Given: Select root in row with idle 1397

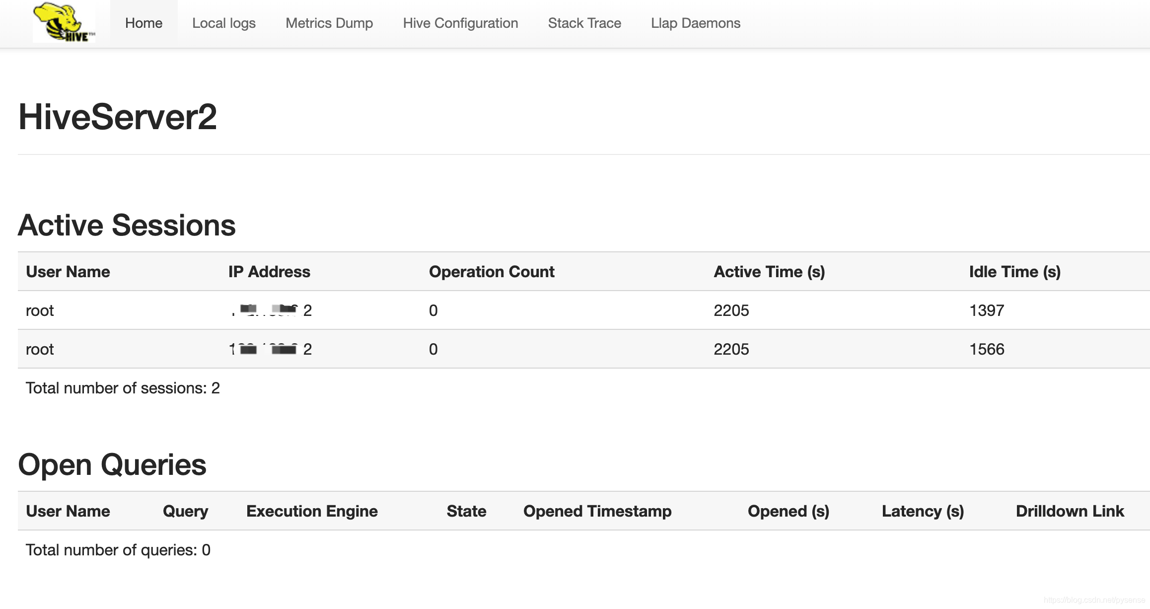Looking at the screenshot, I should 40,310.
